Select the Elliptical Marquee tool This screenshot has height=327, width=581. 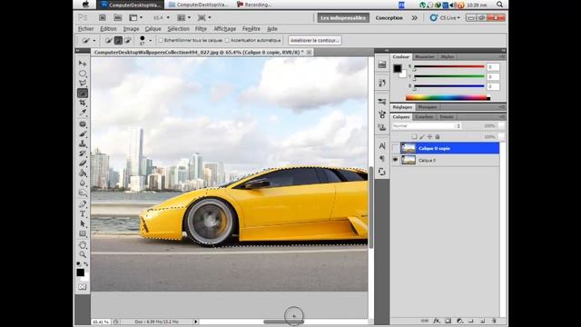[83, 74]
